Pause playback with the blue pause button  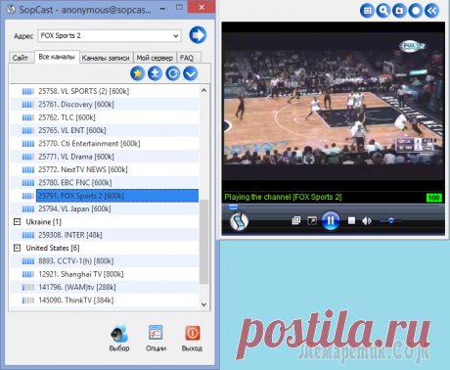click(331, 221)
